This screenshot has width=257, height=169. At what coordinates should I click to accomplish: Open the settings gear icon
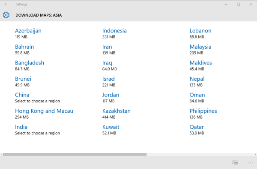click(x=6, y=15)
